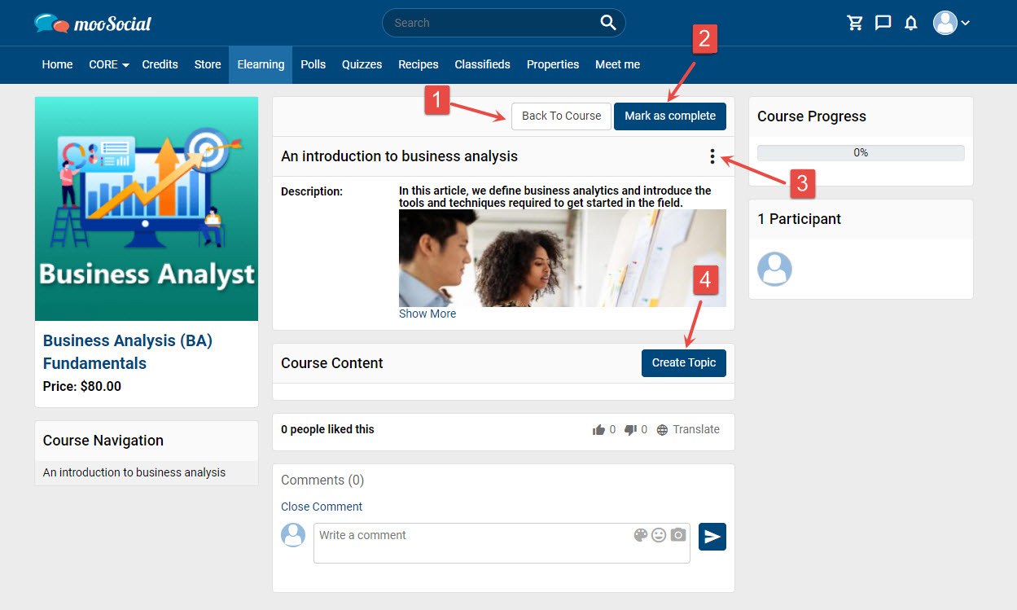Click Mark as complete button
Image resolution: width=1017 pixels, height=610 pixels.
tap(670, 116)
